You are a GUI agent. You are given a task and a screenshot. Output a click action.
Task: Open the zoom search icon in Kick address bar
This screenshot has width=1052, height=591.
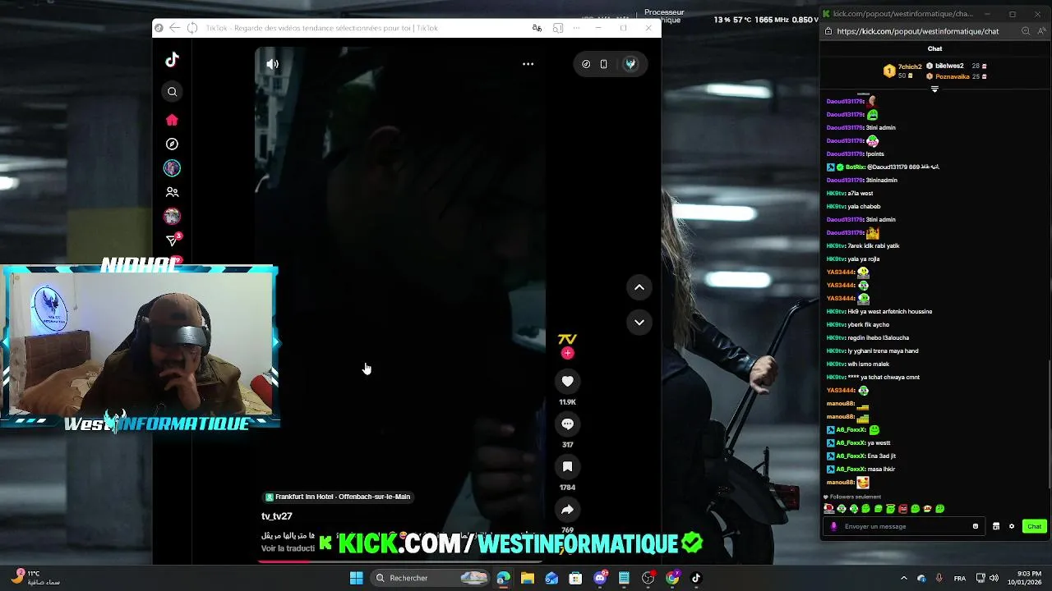click(x=1026, y=31)
